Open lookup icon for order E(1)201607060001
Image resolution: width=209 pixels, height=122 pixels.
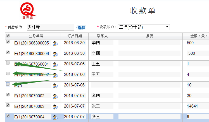pos(55,64)
